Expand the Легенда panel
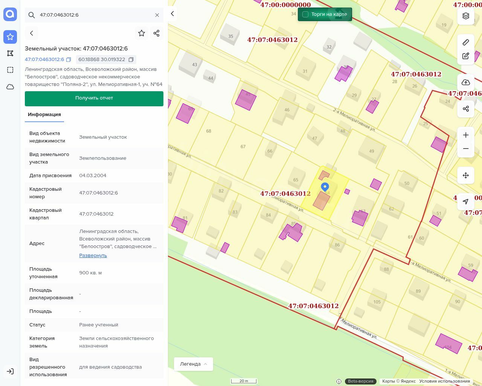The image size is (482, 386). tap(194, 364)
